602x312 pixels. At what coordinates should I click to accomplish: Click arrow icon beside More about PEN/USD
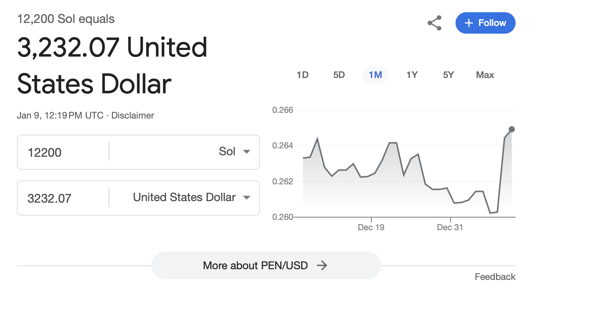pyautogui.click(x=322, y=265)
